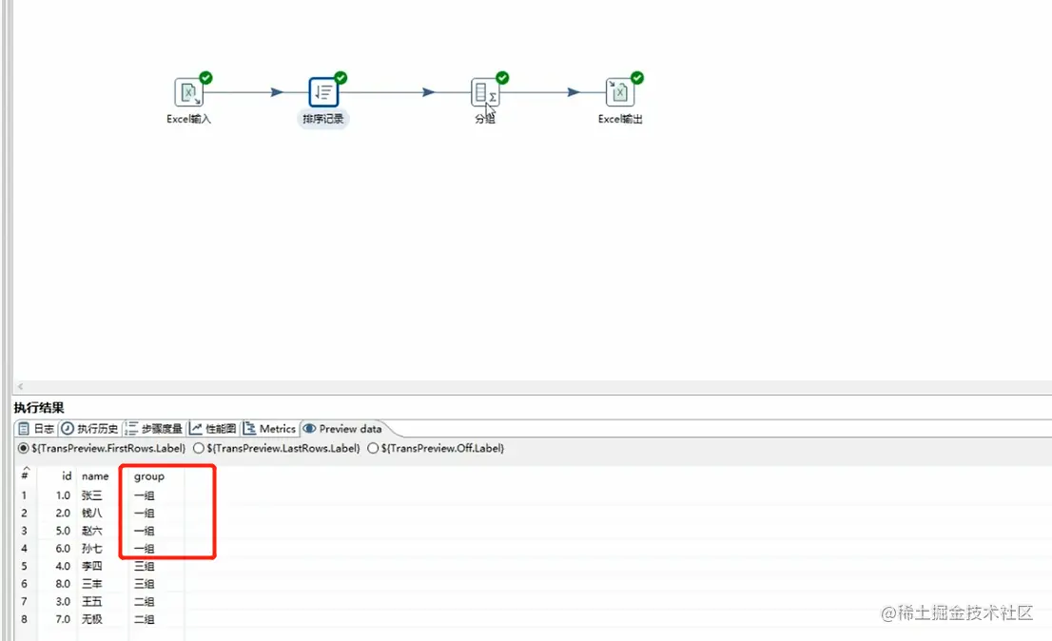Open the 日志 log tab
This screenshot has height=641, width=1052.
coord(36,429)
